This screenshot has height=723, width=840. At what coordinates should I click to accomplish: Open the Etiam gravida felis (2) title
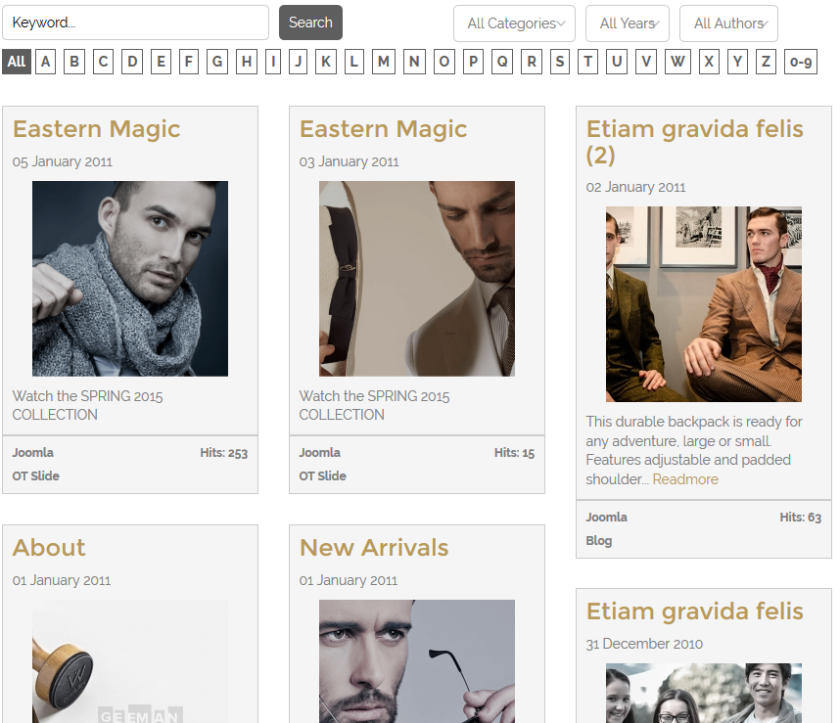point(695,142)
